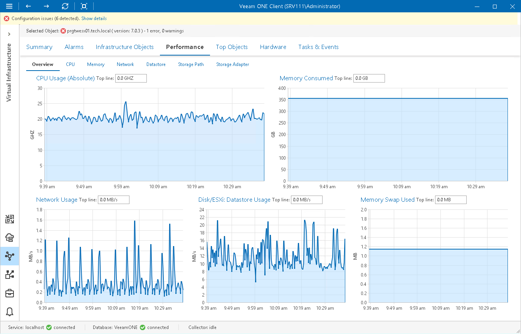
Task: Open the Datastore performance sub-tab
Action: (x=156, y=64)
